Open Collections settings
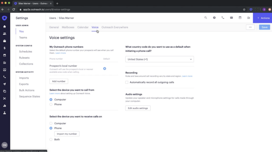This screenshot has width=272, height=152. pyautogui.click(x=26, y=64)
